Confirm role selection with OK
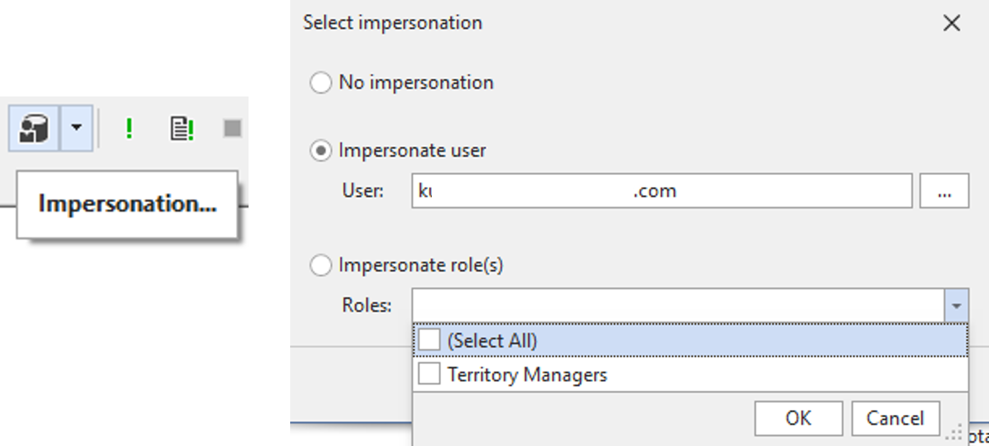This screenshot has width=989, height=446. [x=798, y=418]
